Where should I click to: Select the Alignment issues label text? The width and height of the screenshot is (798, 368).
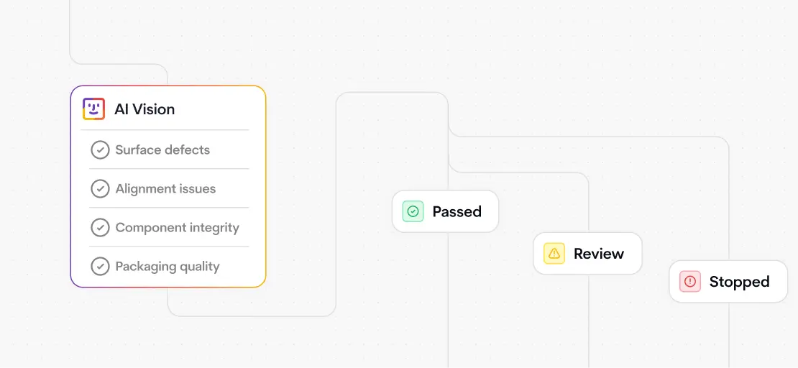[165, 189]
